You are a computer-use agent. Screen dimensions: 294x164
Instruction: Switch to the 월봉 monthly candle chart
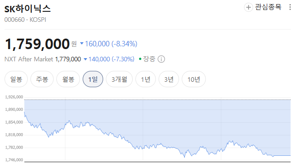click(x=68, y=79)
